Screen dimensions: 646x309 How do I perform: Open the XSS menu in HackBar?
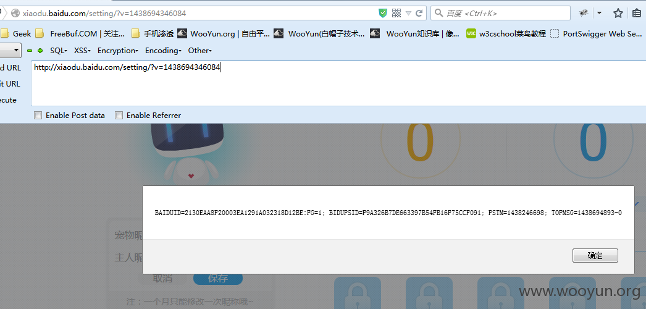tap(82, 51)
